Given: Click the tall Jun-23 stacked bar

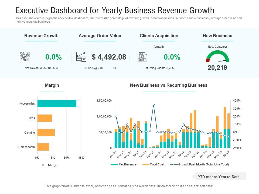Looking at the screenshot, I should [225, 127].
